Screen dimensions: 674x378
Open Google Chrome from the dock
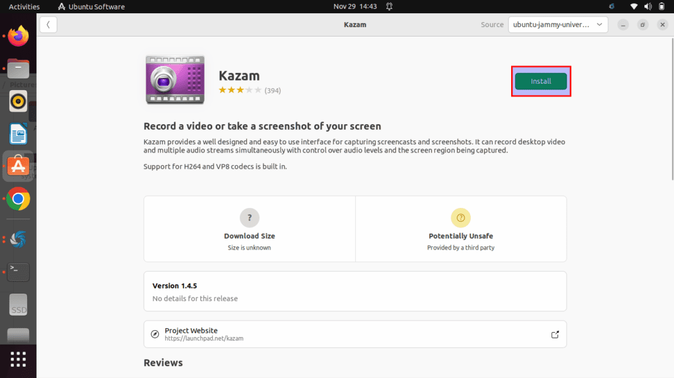[17, 199]
